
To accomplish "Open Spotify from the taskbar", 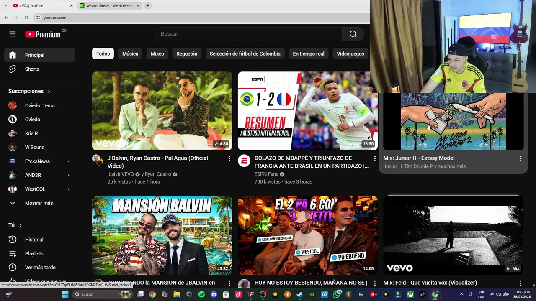I will (x=201, y=294).
